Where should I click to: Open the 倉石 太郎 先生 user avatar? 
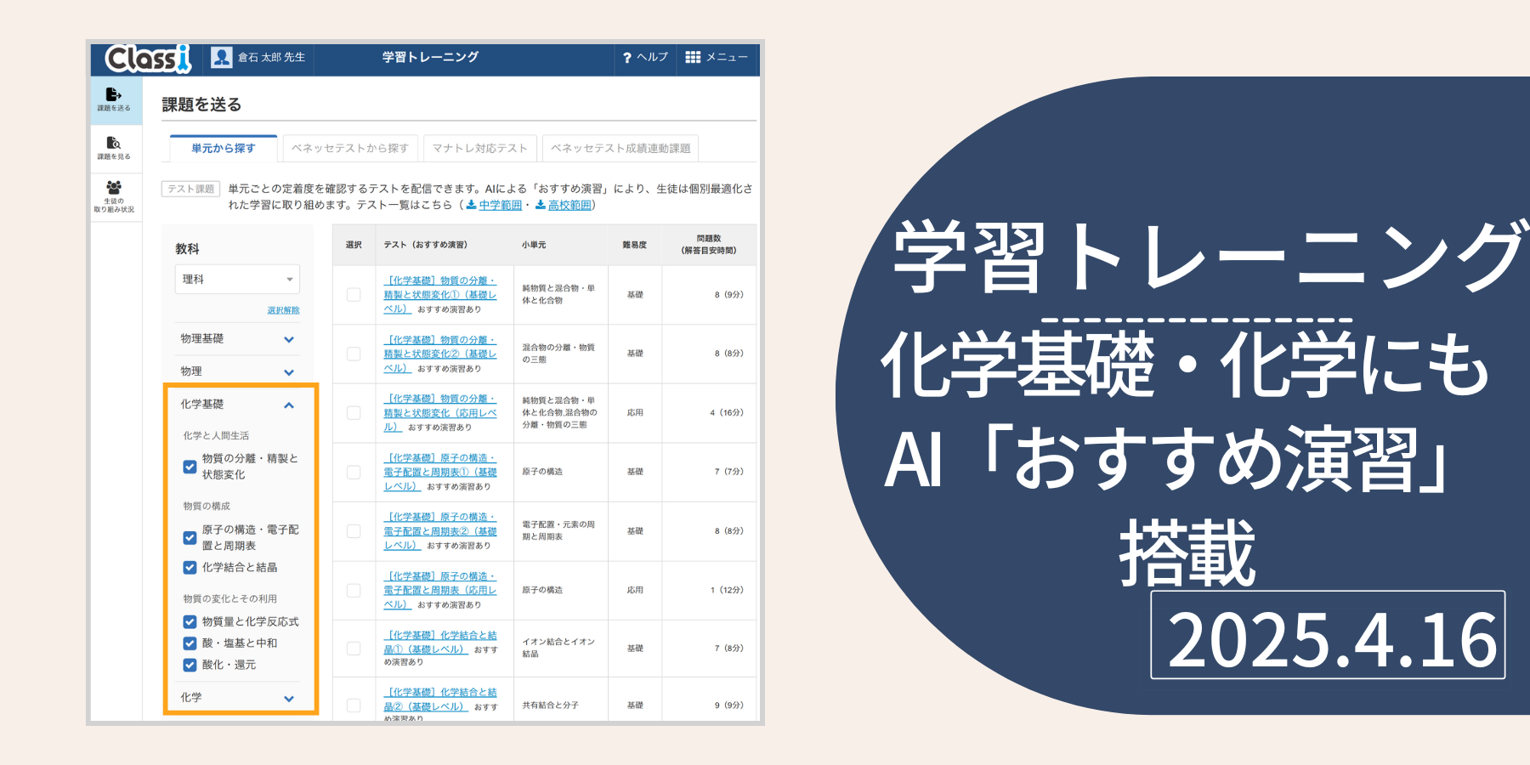point(222,57)
